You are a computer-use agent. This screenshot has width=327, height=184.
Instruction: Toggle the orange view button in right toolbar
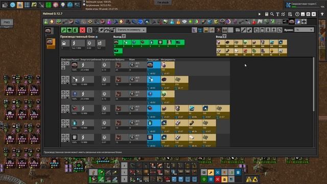[206, 30]
